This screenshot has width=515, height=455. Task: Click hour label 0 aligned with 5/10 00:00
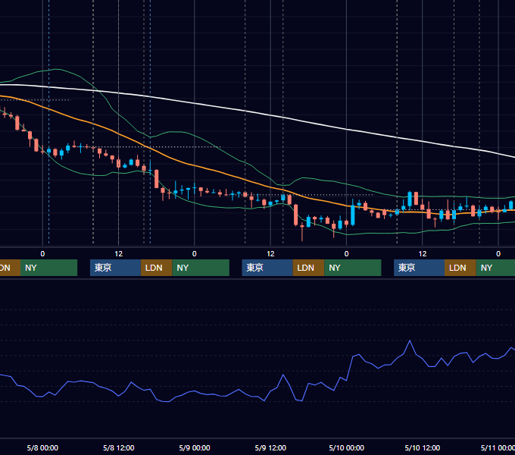click(347, 254)
